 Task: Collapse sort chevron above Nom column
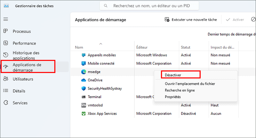[101, 43]
